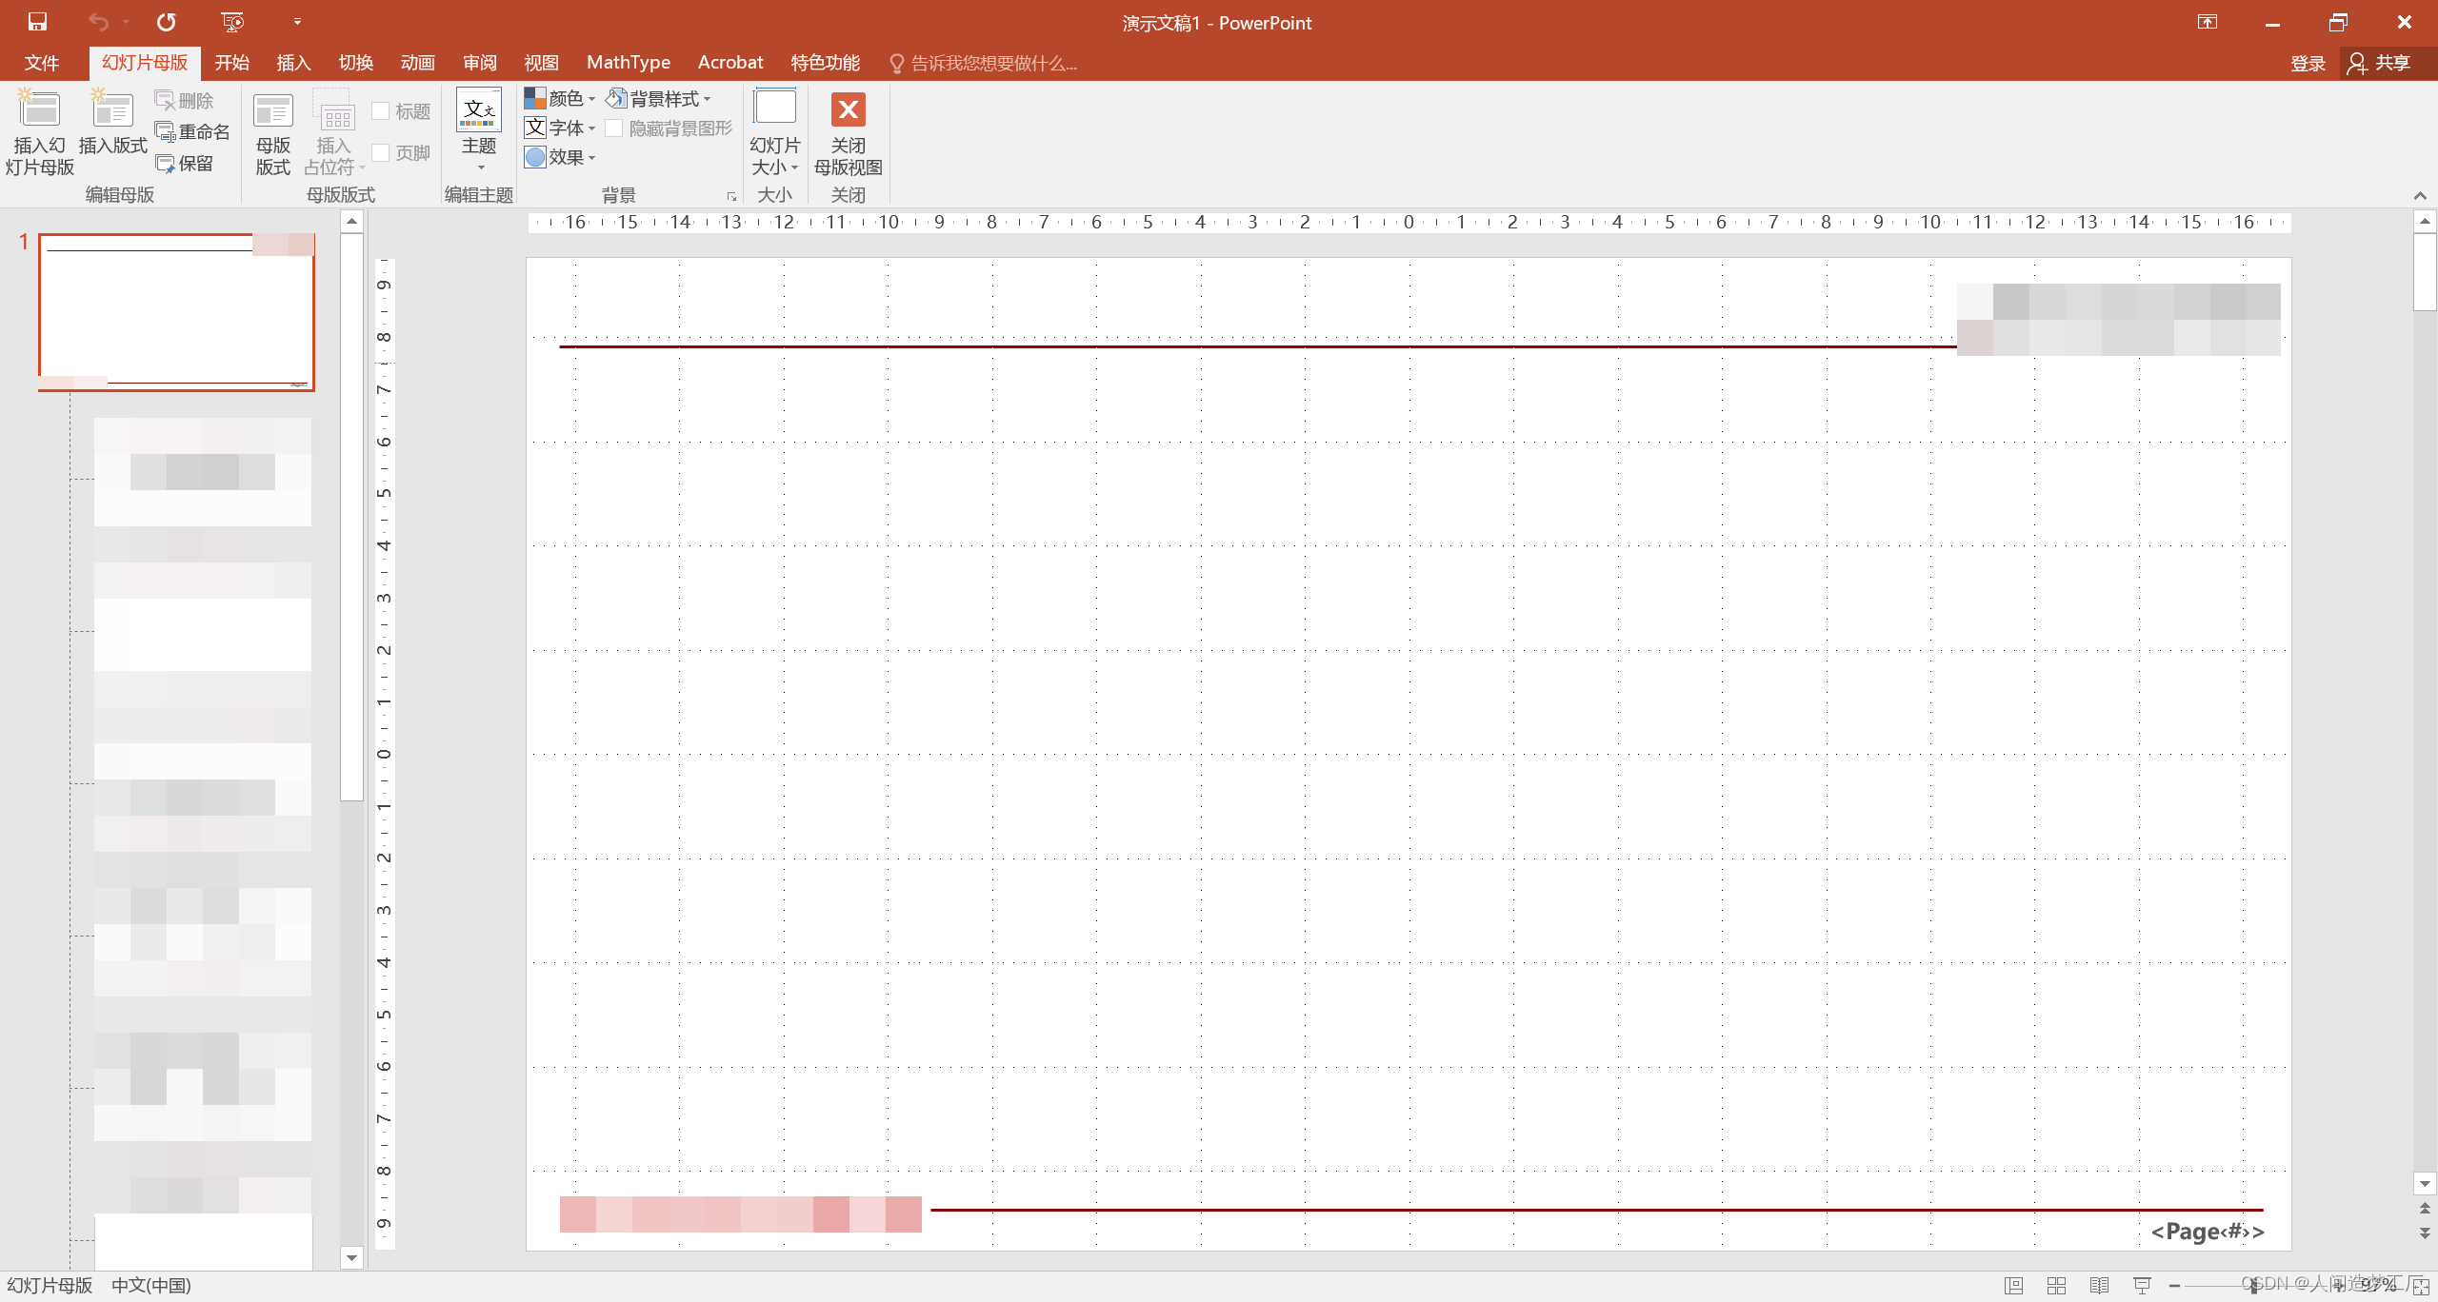Open the Insert (插入) ribbon tab
The width and height of the screenshot is (2438, 1302).
coord(293,63)
